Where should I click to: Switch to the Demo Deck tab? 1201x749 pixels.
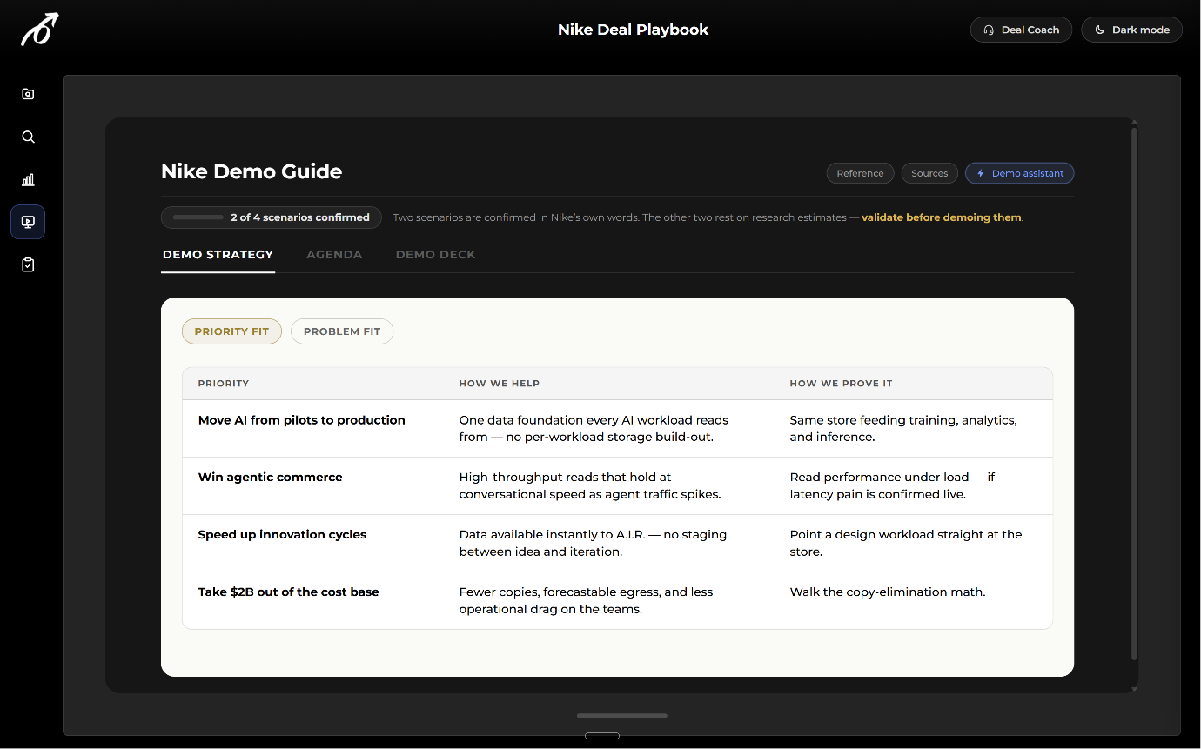[x=436, y=255]
